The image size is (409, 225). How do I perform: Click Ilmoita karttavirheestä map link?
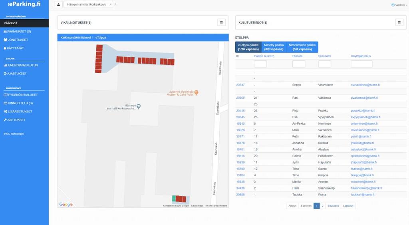click(x=216, y=206)
